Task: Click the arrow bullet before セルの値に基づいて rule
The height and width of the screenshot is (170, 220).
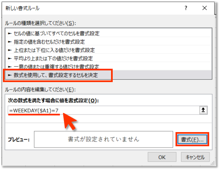Action: (10, 33)
